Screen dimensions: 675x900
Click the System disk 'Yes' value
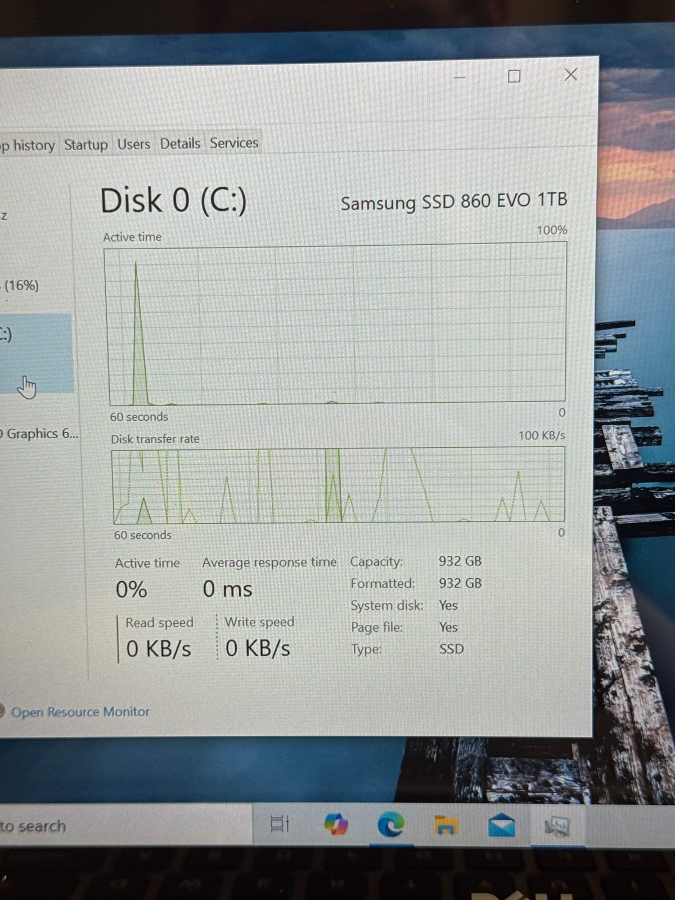pos(448,605)
